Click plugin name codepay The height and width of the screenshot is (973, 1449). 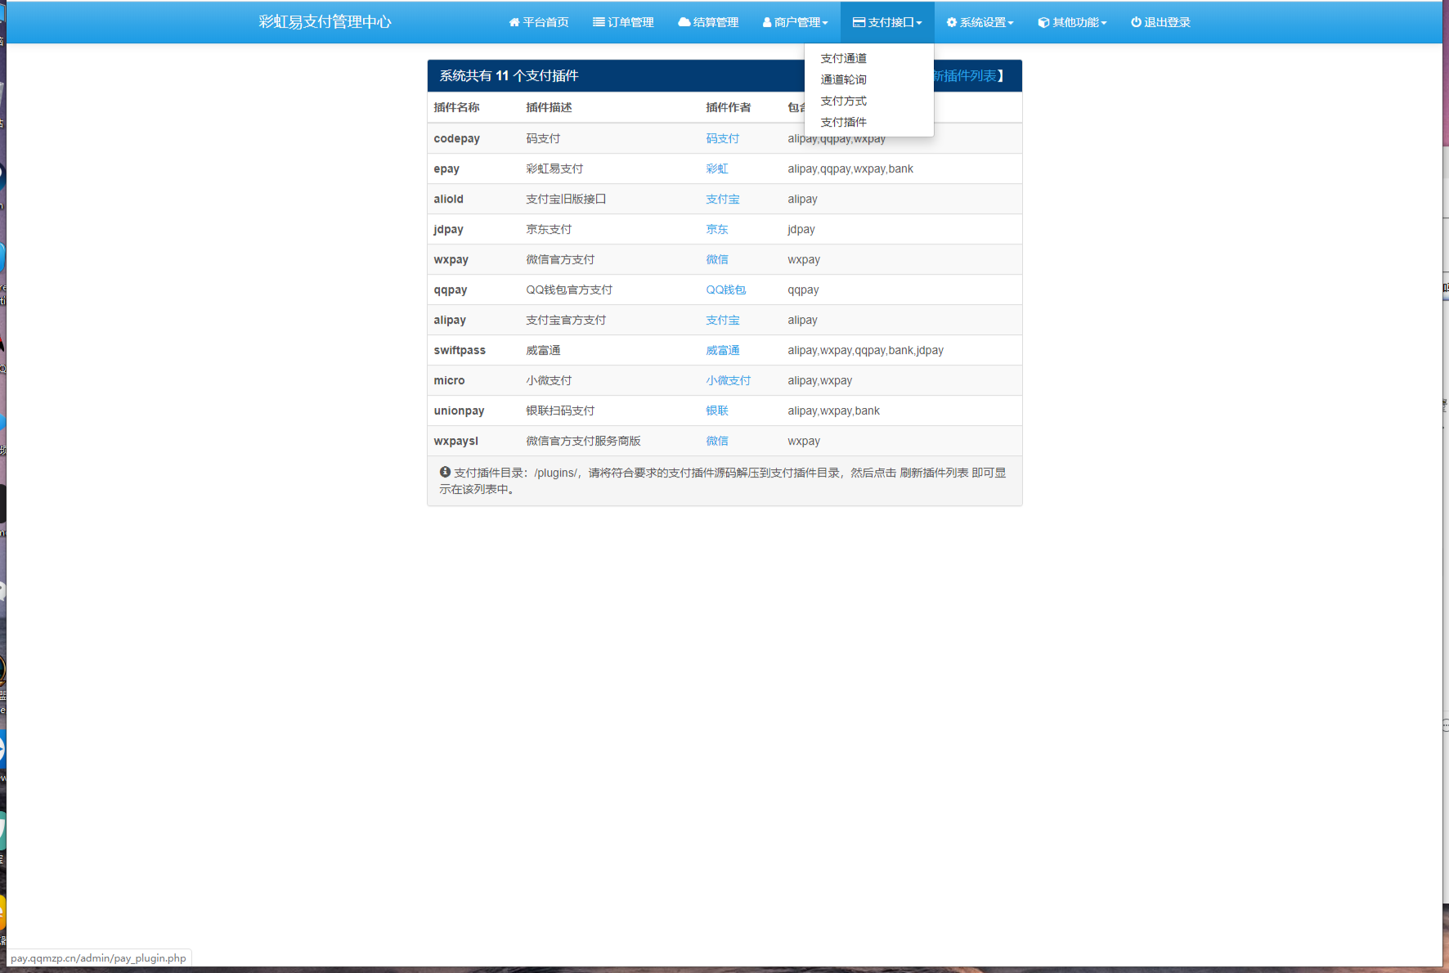click(457, 139)
